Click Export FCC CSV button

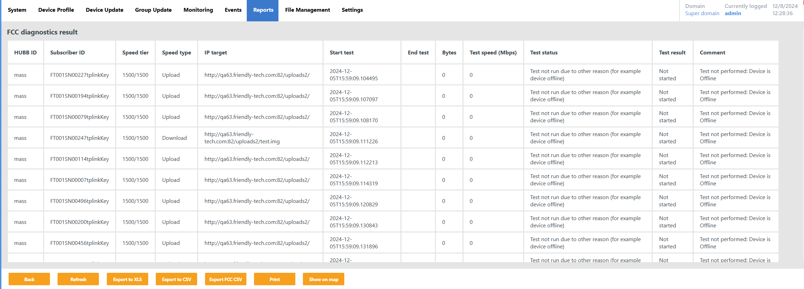(226, 279)
